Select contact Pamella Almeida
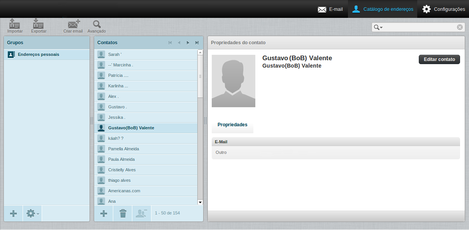469x230 pixels. (146, 149)
